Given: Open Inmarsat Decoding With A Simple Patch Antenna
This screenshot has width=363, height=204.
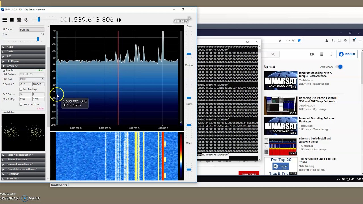Looking at the screenshot, I should (315, 75).
